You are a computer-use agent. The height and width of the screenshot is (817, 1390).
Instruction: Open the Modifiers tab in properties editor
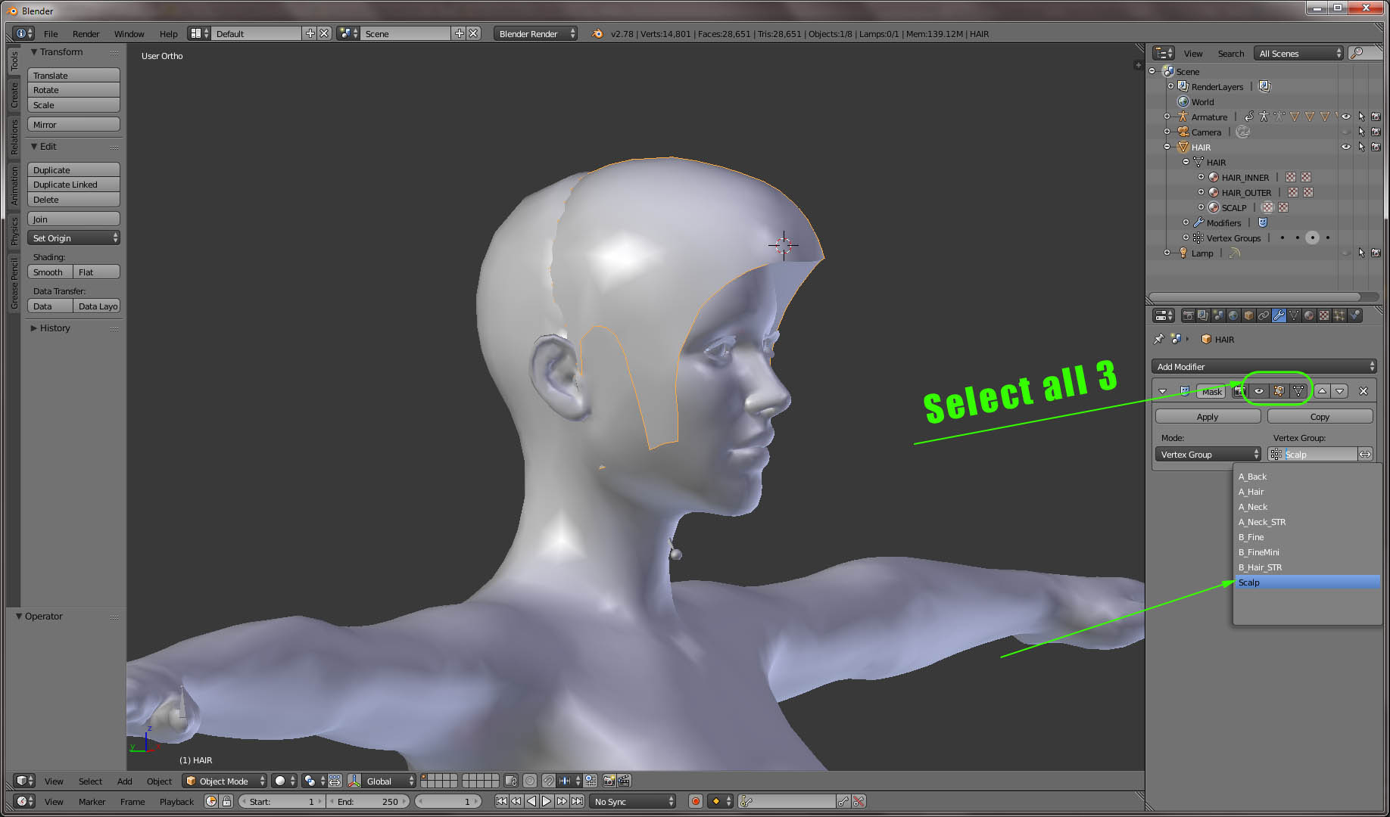click(x=1279, y=315)
